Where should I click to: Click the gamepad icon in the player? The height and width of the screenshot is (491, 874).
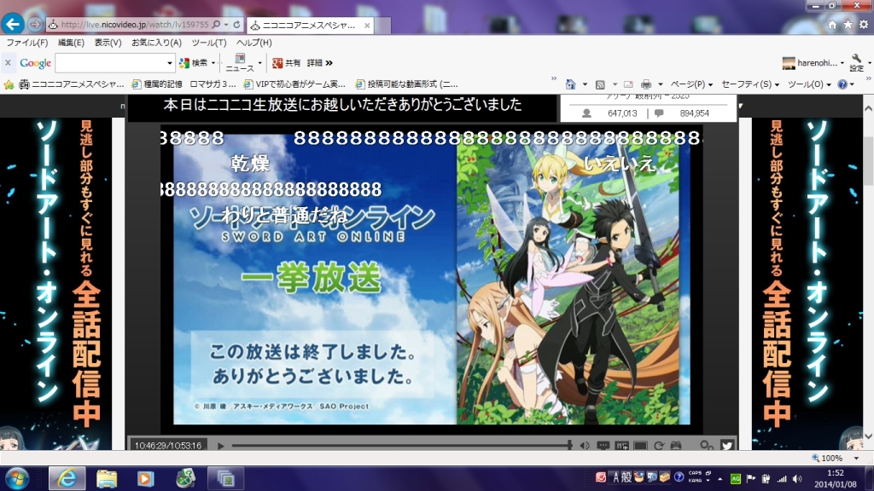tap(676, 445)
